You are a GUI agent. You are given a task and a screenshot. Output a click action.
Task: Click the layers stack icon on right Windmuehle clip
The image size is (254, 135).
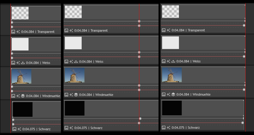[173, 94]
